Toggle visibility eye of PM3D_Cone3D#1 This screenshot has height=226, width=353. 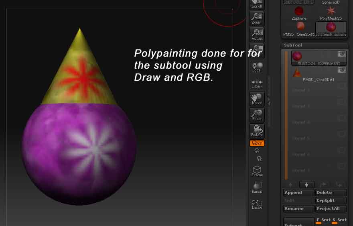pos(341,70)
